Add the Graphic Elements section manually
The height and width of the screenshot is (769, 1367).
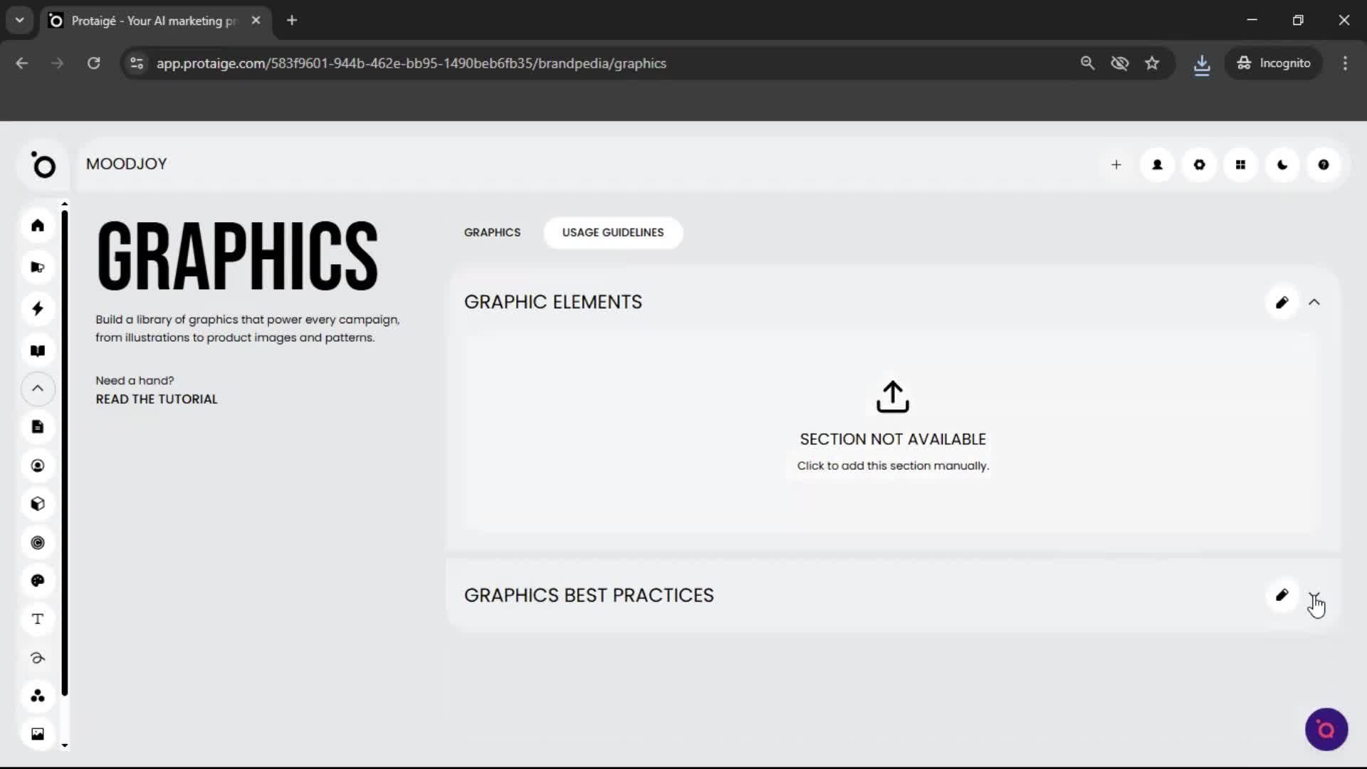(x=892, y=427)
